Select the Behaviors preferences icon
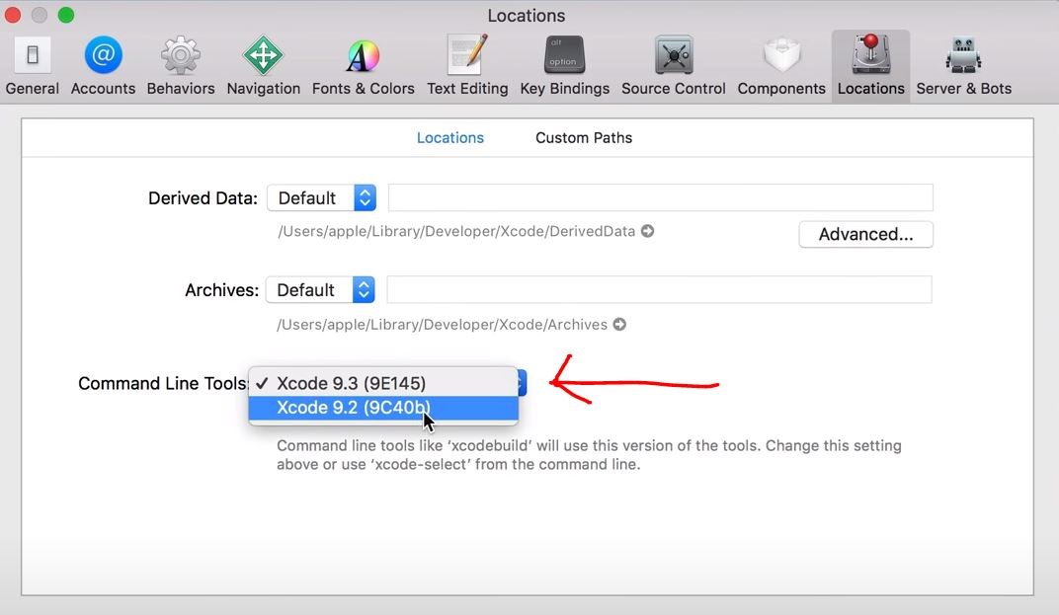Viewport: 1059px width, 615px height. [181, 62]
